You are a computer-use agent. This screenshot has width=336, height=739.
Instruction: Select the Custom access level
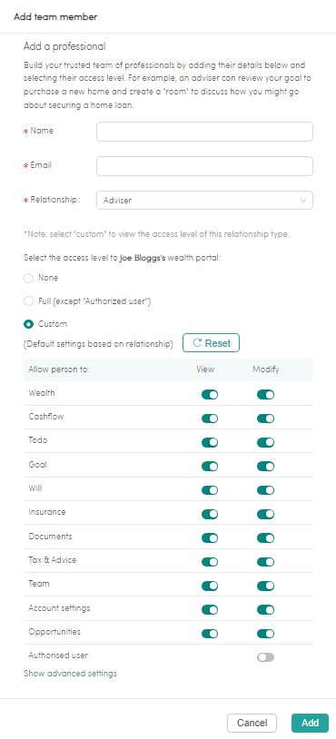(x=29, y=324)
